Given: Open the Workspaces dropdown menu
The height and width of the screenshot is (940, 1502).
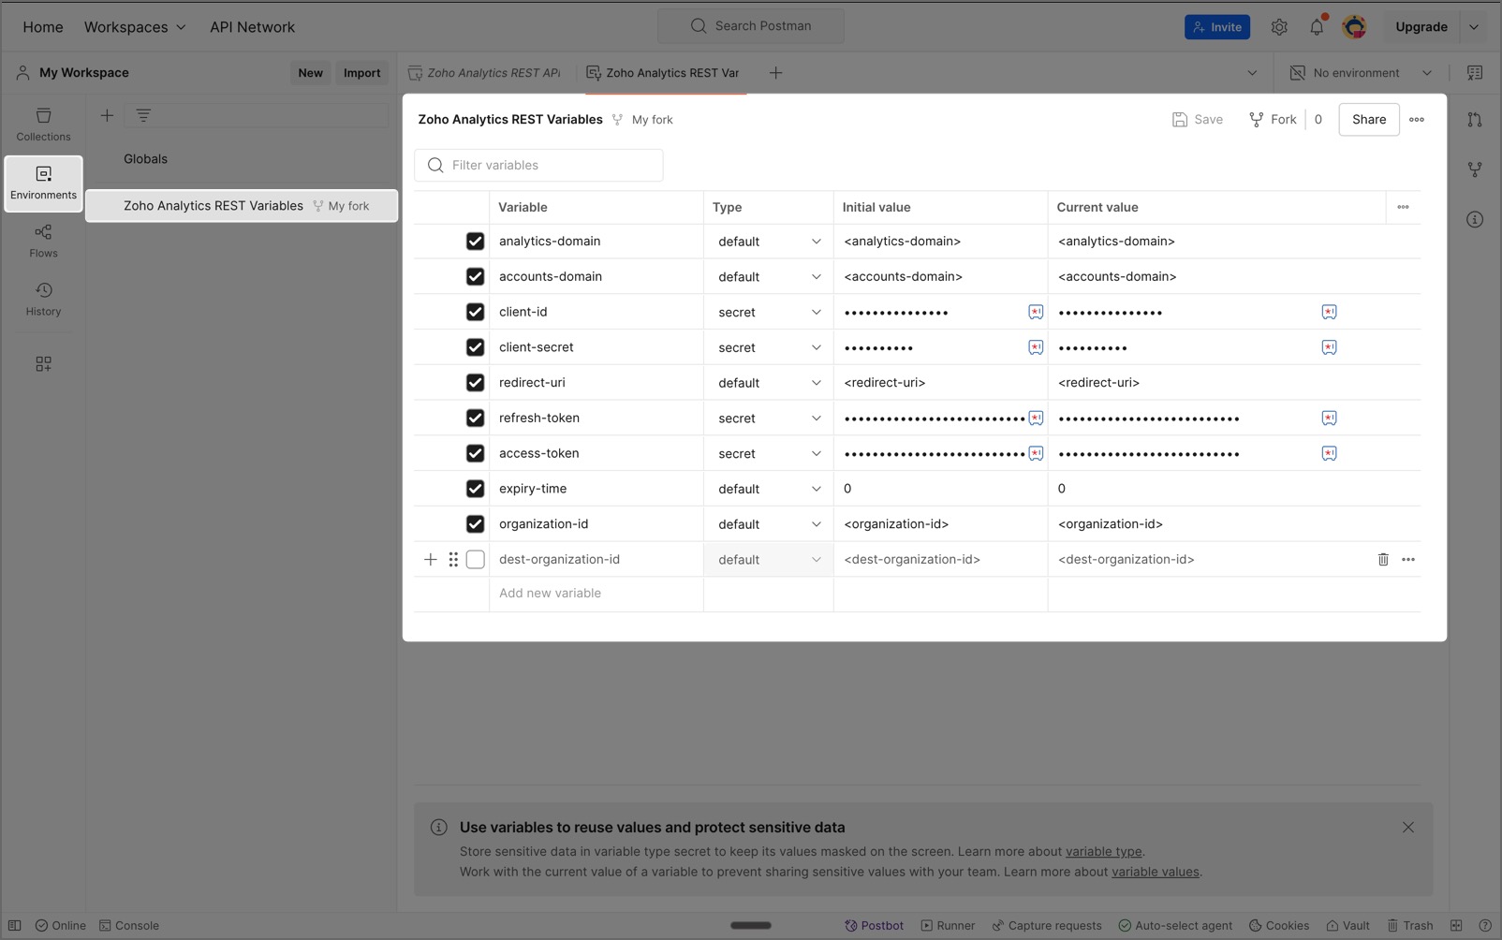Looking at the screenshot, I should click(135, 27).
